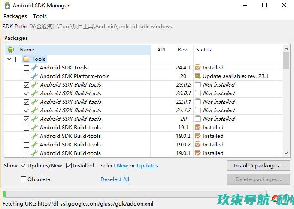The height and width of the screenshot is (209, 294).
Task: Select the 'Android SDK Tools' row name
Action: click(64, 68)
